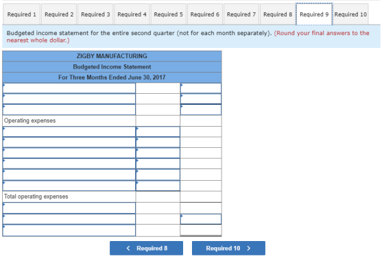This screenshot has width=384, height=265.
Task: Open third row label dropdown above Operating expenses
Action: 69,110
